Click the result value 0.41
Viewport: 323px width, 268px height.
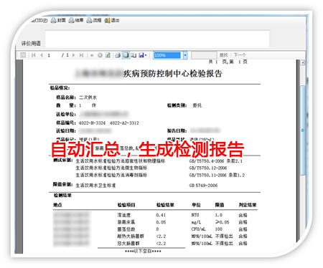pos(161,215)
